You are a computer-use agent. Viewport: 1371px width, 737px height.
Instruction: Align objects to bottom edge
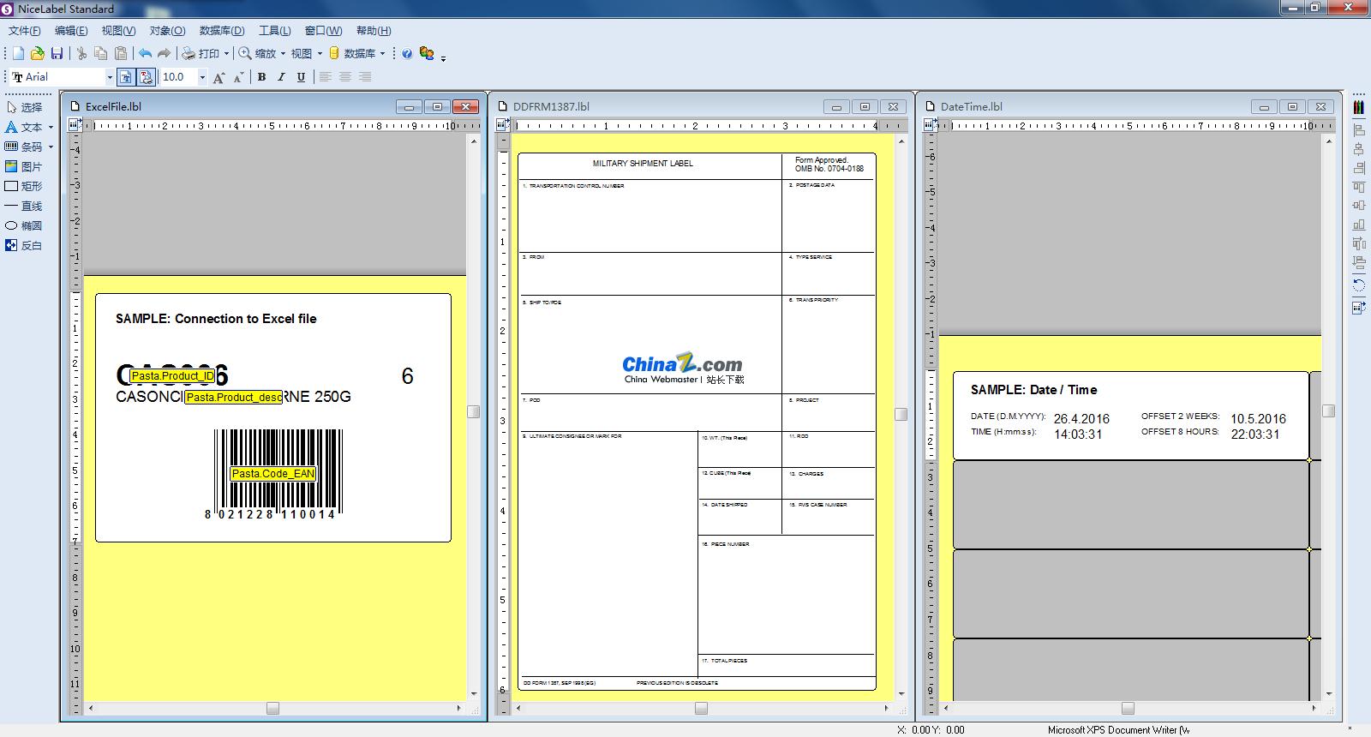click(1358, 225)
